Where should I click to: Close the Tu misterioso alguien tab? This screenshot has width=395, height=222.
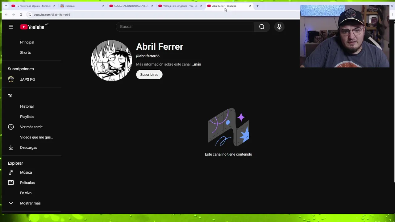coord(54,6)
